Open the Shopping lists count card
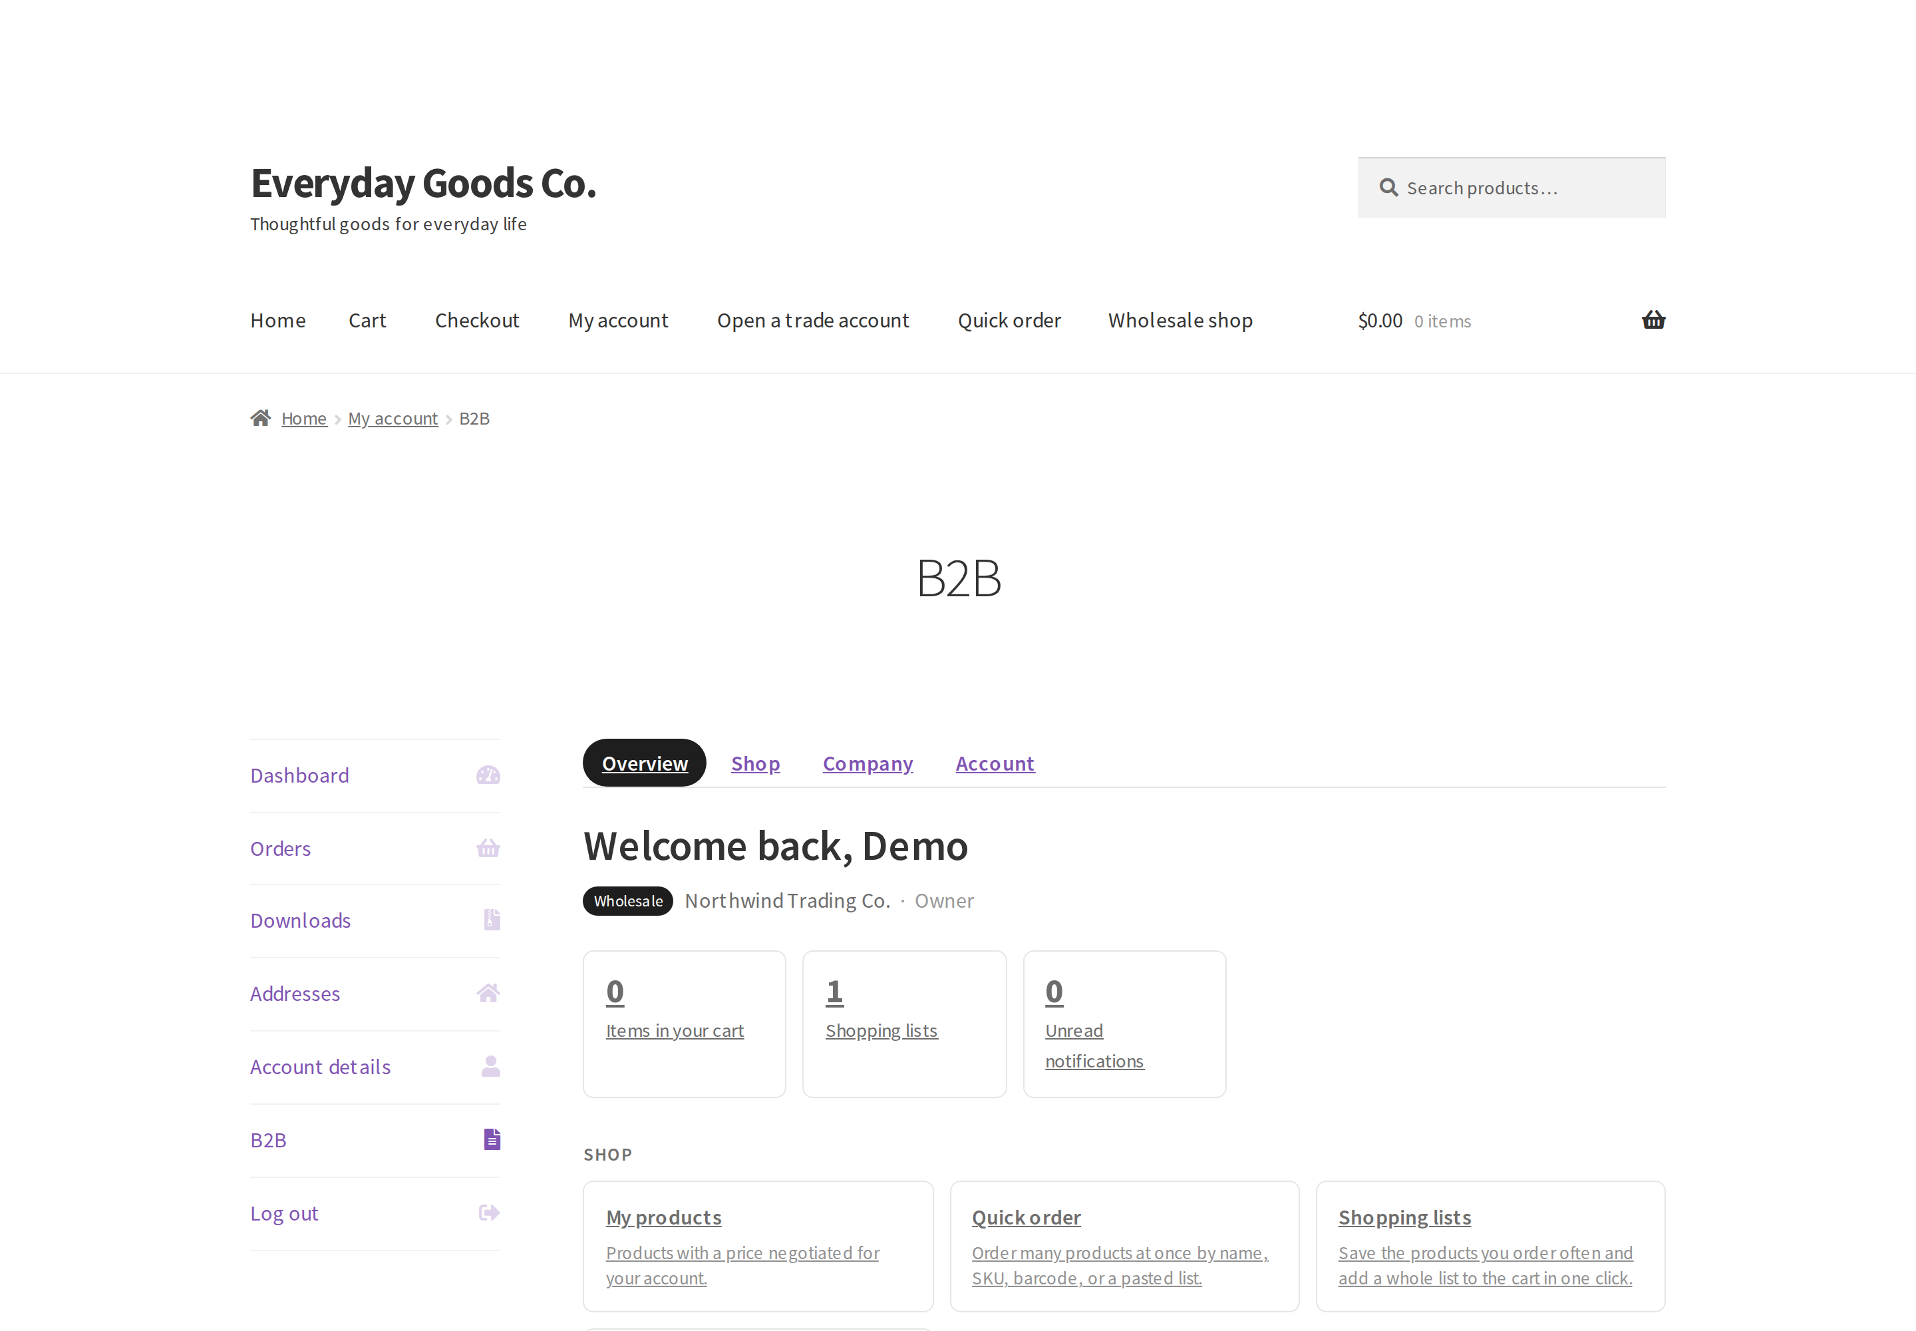The height and width of the screenshot is (1331, 1916). click(905, 1024)
